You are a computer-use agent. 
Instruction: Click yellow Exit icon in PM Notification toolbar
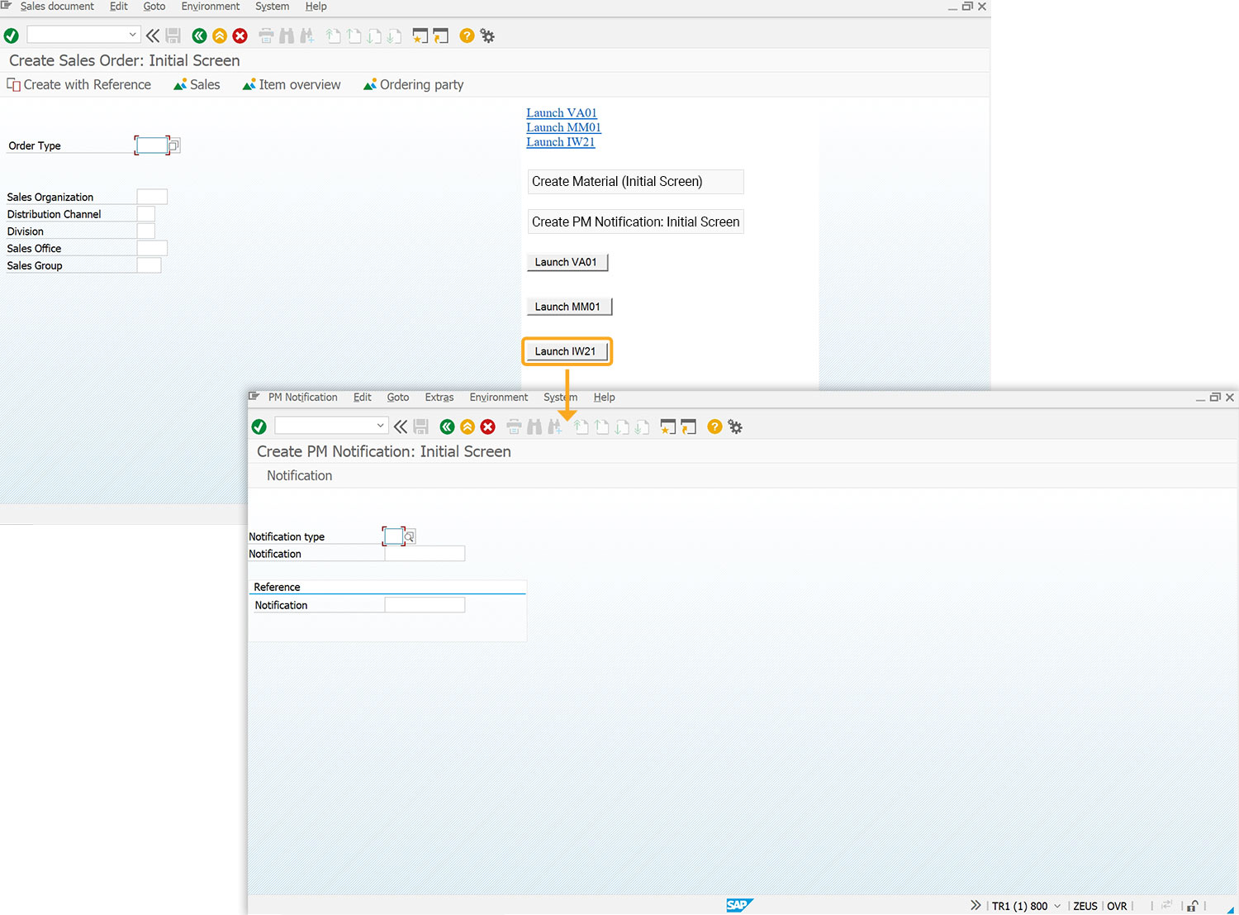click(468, 427)
